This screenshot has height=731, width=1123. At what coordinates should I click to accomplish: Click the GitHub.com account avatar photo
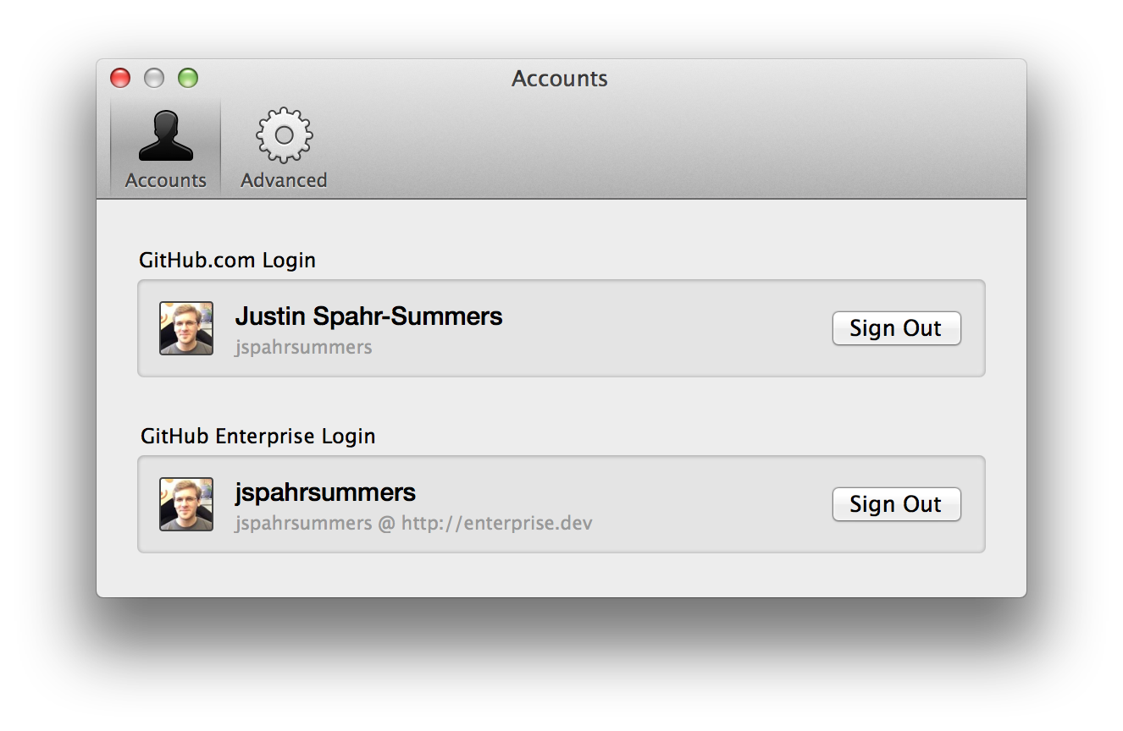[186, 328]
